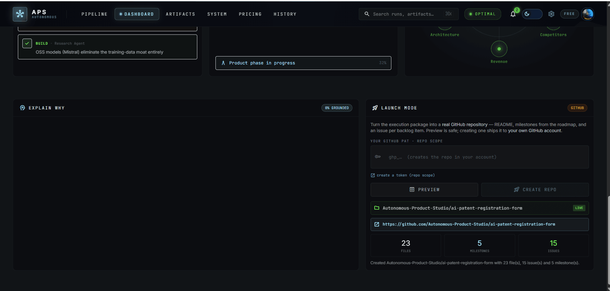610x291 pixels.
Task: Click the Launch Mode rocket icon
Action: 375,108
